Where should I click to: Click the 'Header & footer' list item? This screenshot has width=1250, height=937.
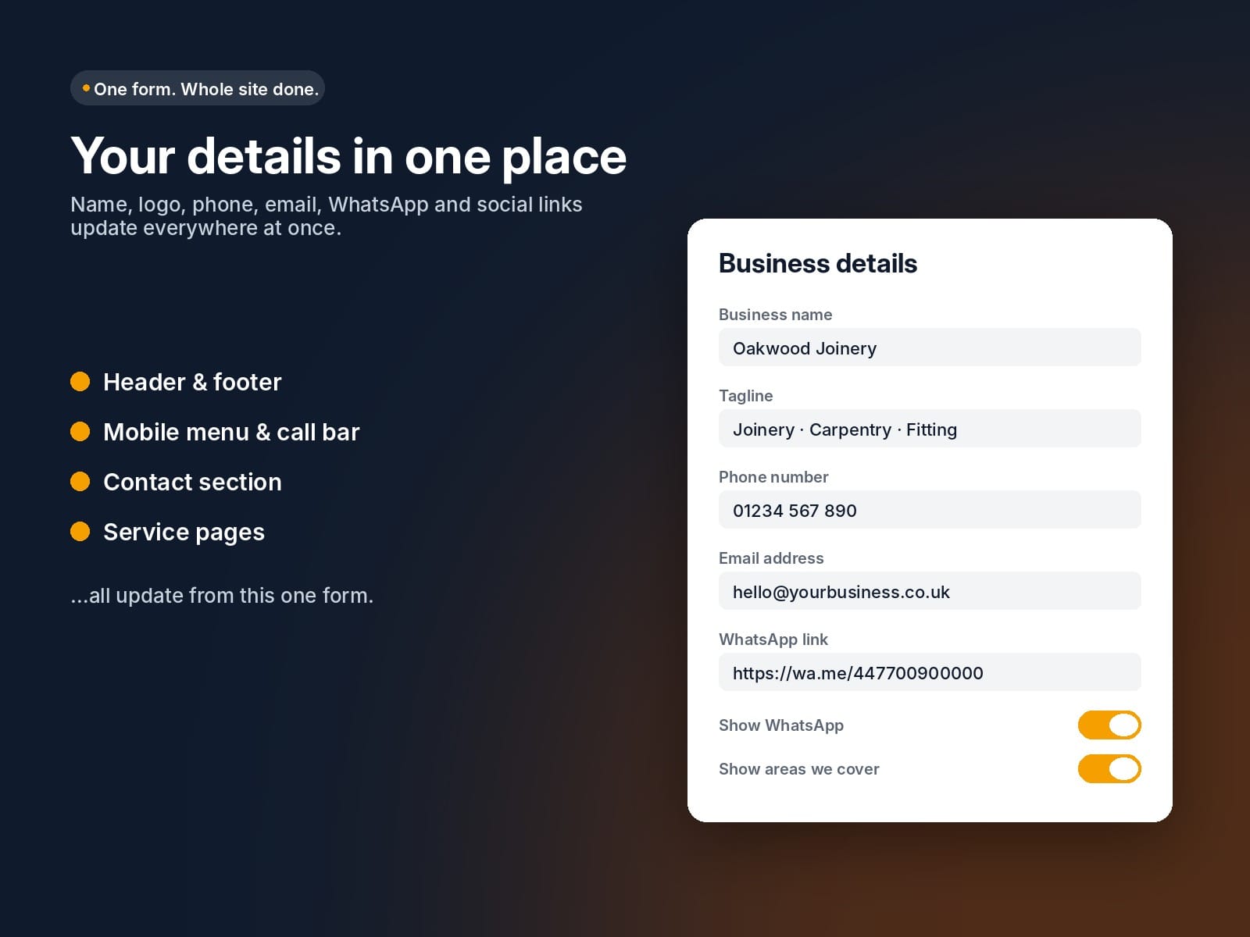point(192,382)
